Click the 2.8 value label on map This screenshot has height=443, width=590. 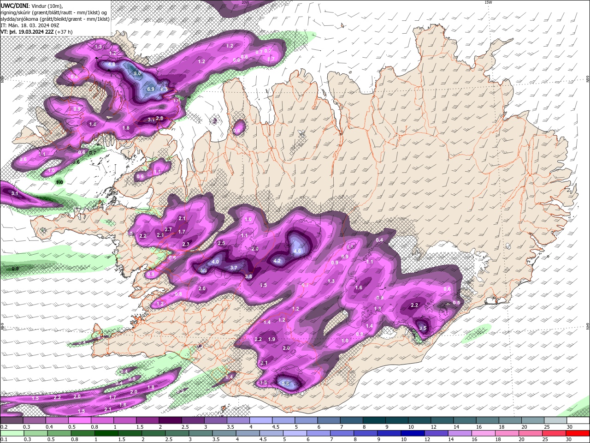coord(159,118)
